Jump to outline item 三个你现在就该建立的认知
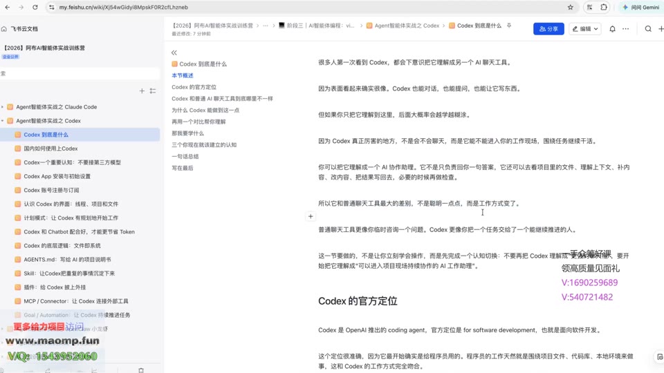Image resolution: width=664 pixels, height=373 pixels. 204,144
